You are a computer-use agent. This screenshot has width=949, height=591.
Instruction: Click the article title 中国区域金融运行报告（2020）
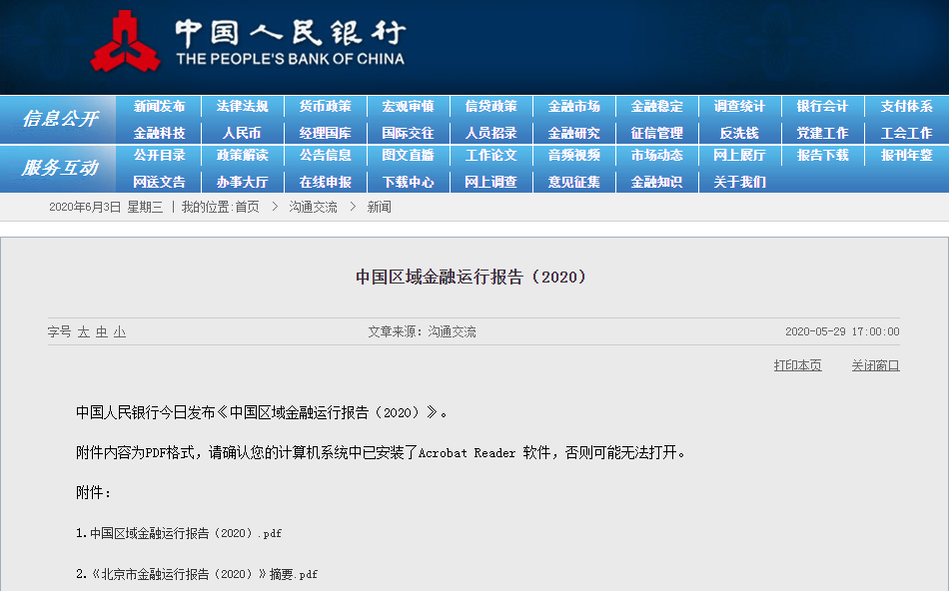[472, 277]
